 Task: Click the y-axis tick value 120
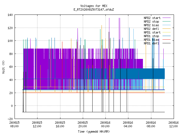(x=10, y=28)
